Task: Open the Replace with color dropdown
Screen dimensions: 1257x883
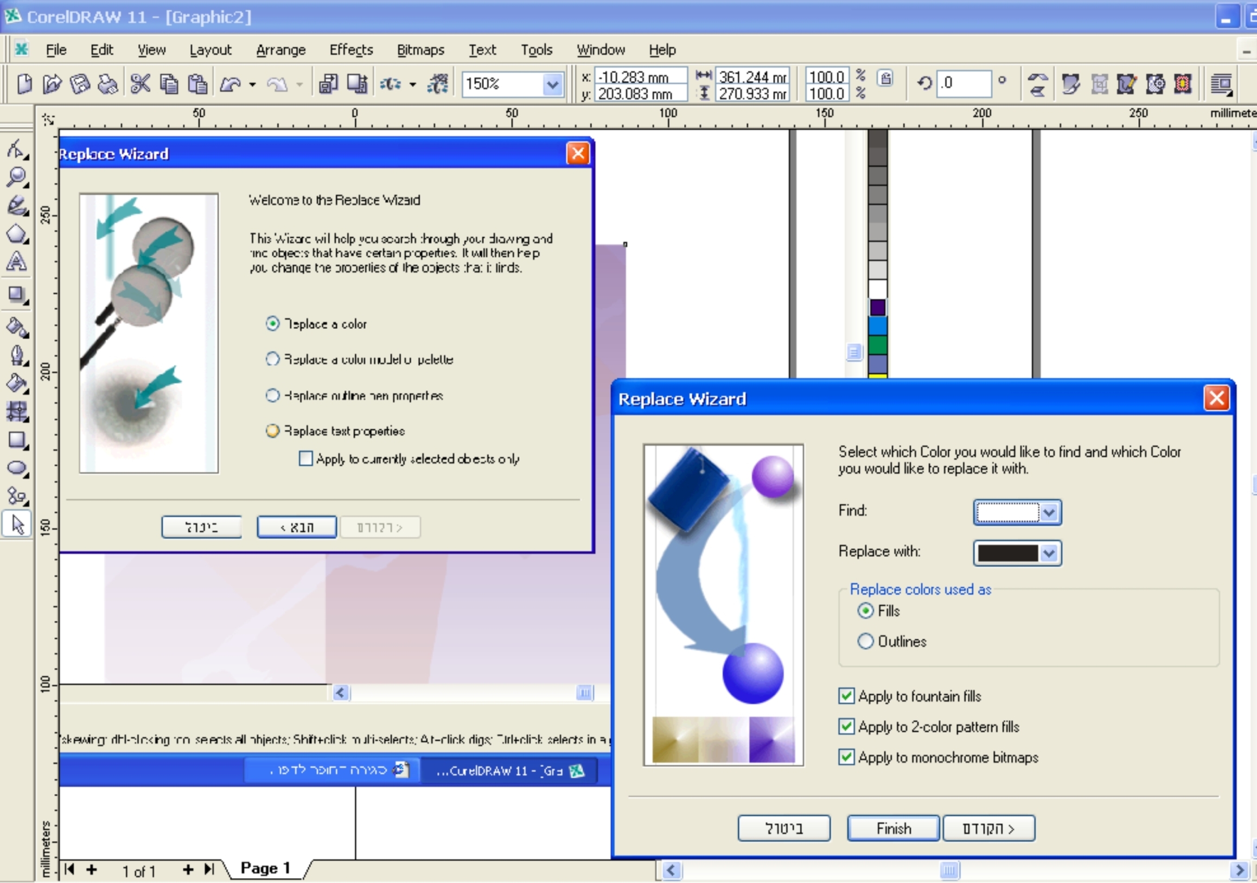Action: 1049,553
